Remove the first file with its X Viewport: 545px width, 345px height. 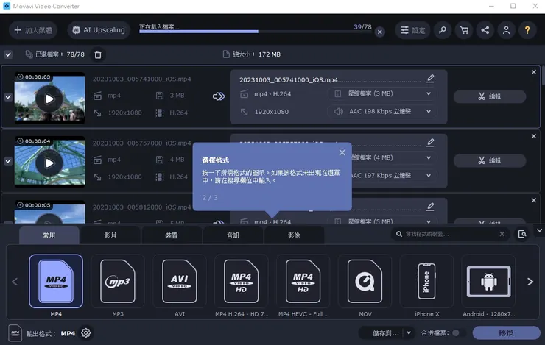point(534,72)
